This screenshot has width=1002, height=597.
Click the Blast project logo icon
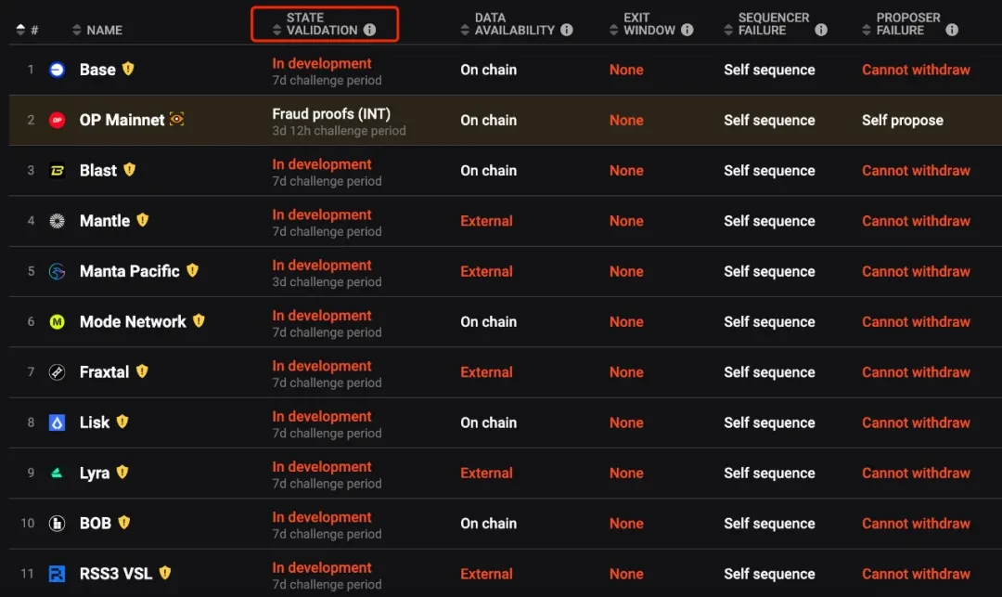click(x=57, y=171)
